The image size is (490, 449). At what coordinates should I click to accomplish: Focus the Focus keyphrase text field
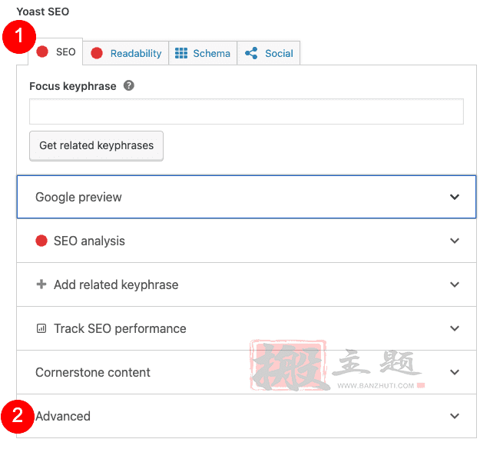246,111
